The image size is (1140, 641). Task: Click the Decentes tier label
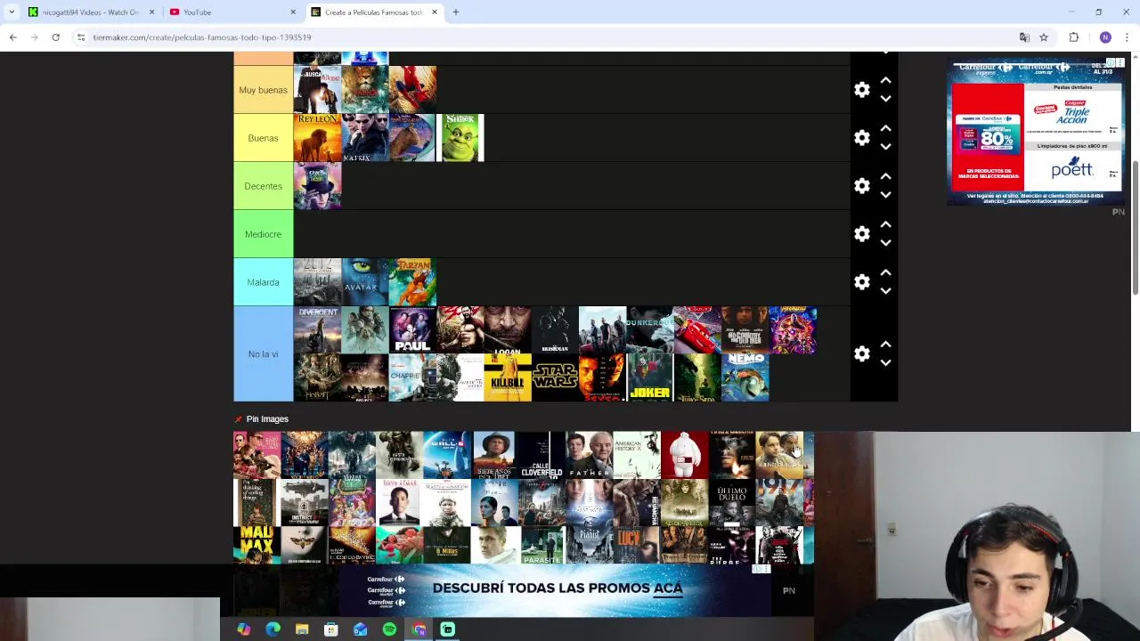point(263,186)
